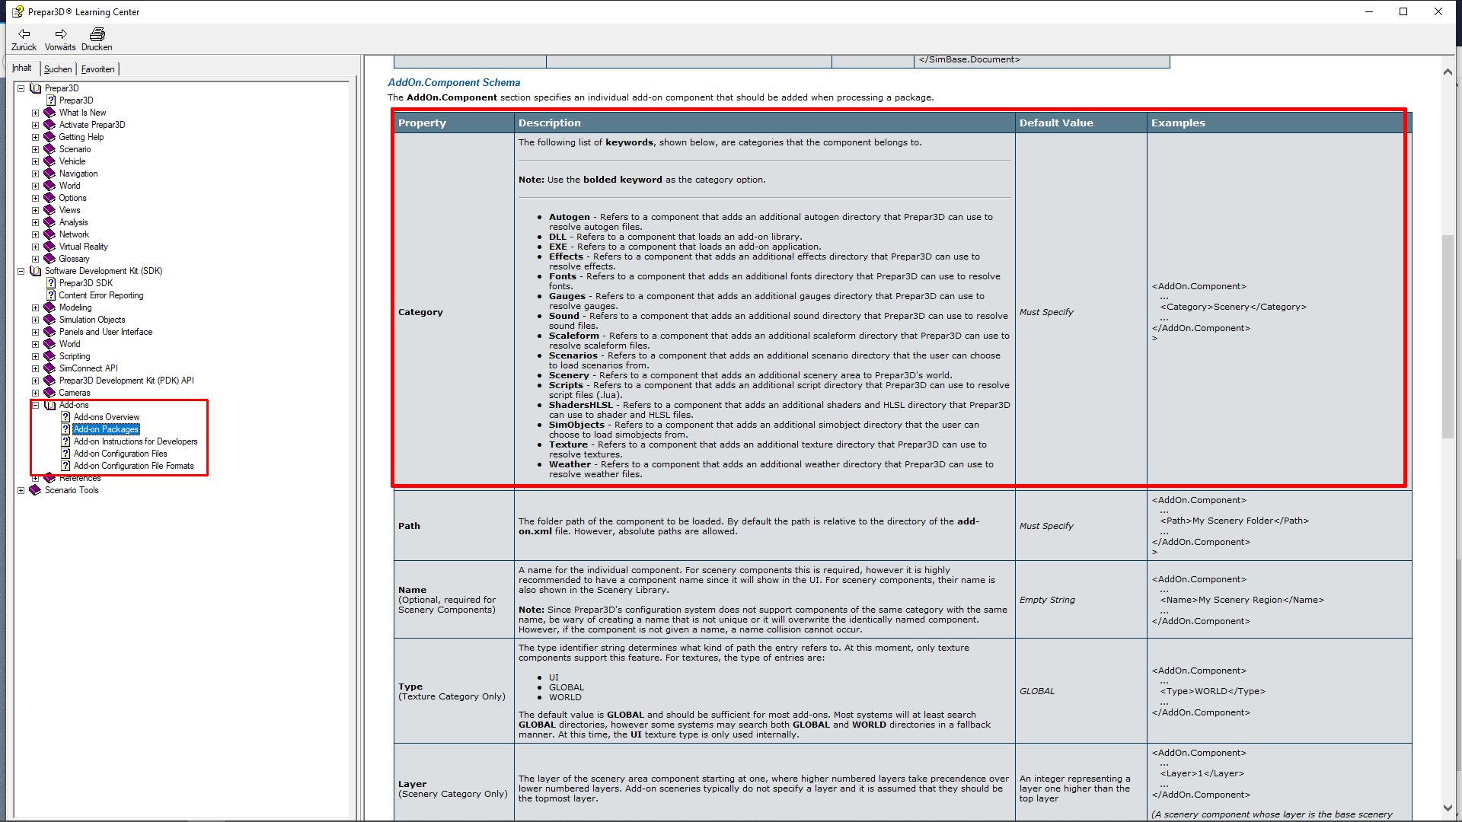This screenshot has width=1462, height=822.
Task: Click the Scaleform keyword in list
Action: [x=574, y=336]
